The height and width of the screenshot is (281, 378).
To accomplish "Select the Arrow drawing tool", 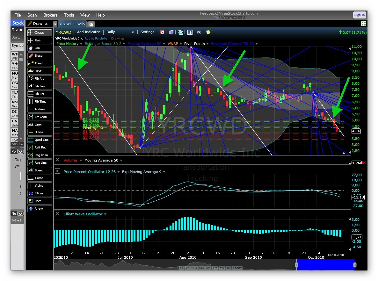I will [40, 209].
